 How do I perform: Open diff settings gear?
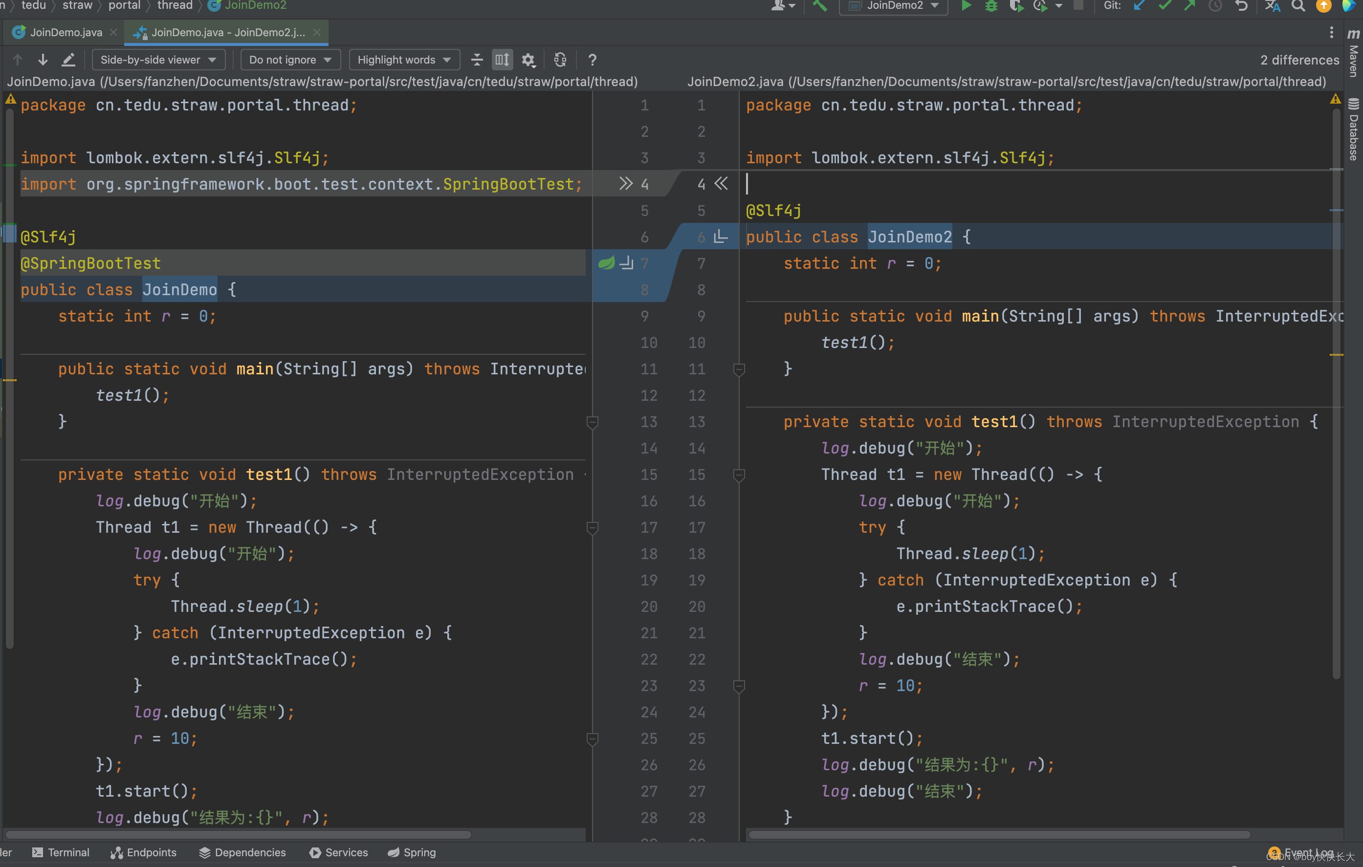[528, 60]
